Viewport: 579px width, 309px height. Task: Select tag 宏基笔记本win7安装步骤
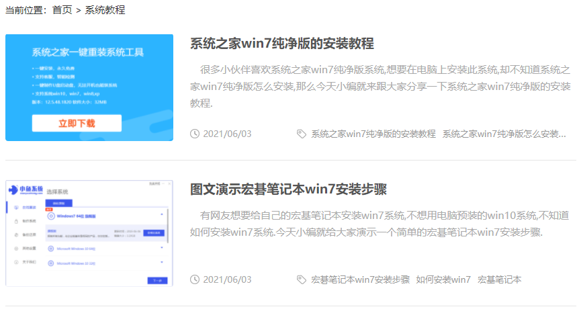pyautogui.click(x=361, y=279)
